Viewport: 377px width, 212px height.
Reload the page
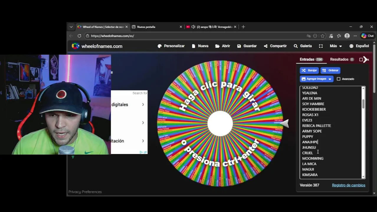(79, 36)
